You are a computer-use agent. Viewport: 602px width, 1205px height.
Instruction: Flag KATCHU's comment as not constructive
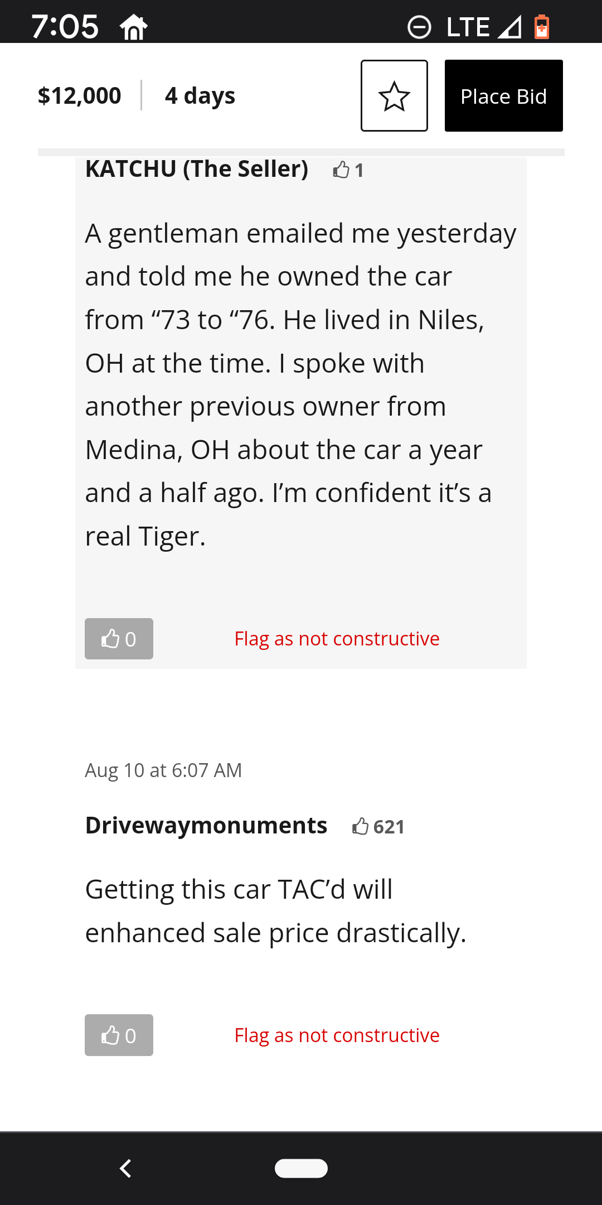pos(337,639)
